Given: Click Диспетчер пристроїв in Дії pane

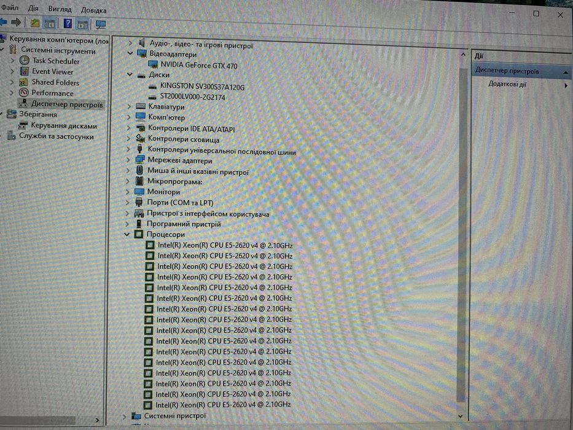Looking at the screenshot, I should pos(507,71).
